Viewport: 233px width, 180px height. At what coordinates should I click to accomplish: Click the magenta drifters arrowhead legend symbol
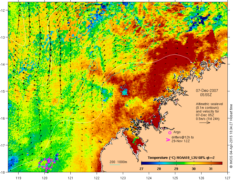coord(168,139)
